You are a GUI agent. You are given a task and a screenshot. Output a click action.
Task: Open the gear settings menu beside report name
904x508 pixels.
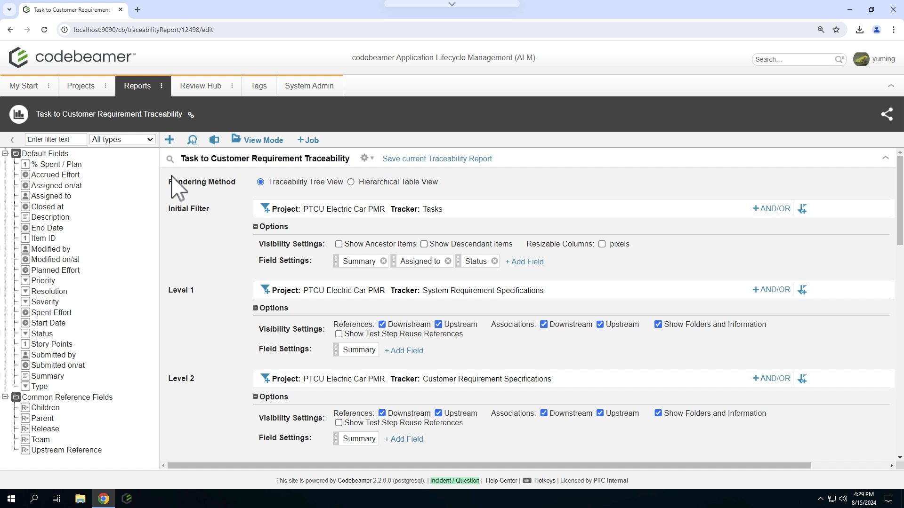(366, 158)
